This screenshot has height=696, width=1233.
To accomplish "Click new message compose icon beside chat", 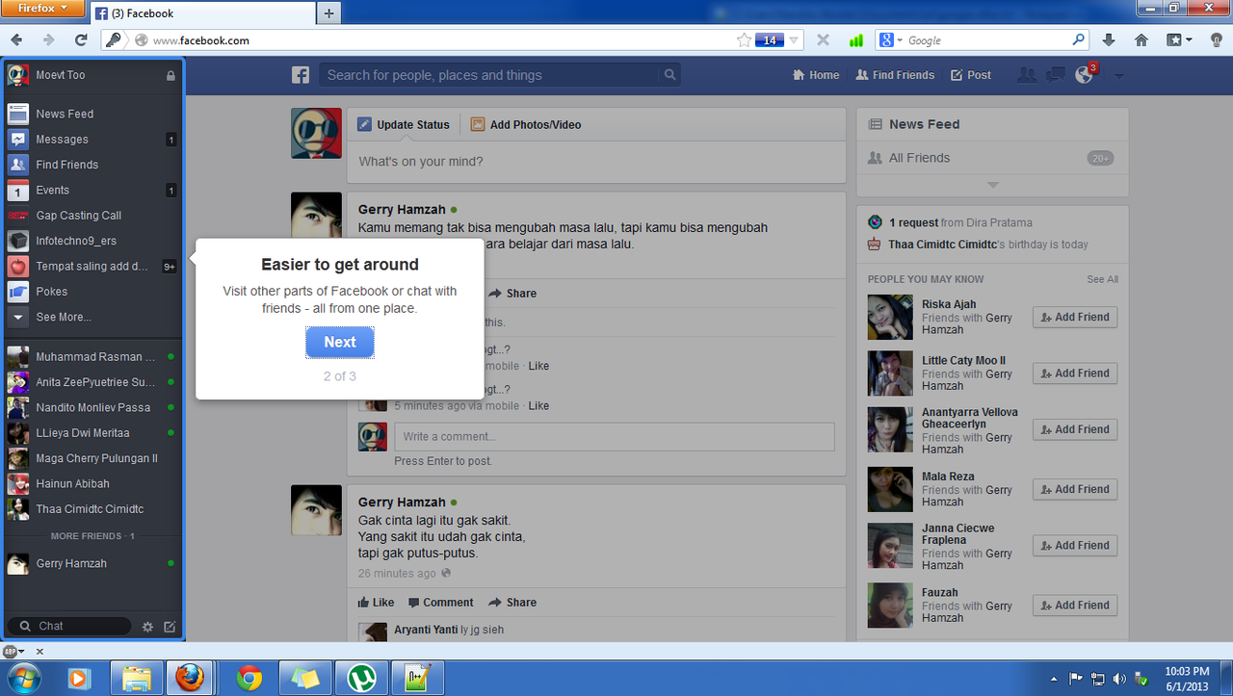I will [170, 627].
